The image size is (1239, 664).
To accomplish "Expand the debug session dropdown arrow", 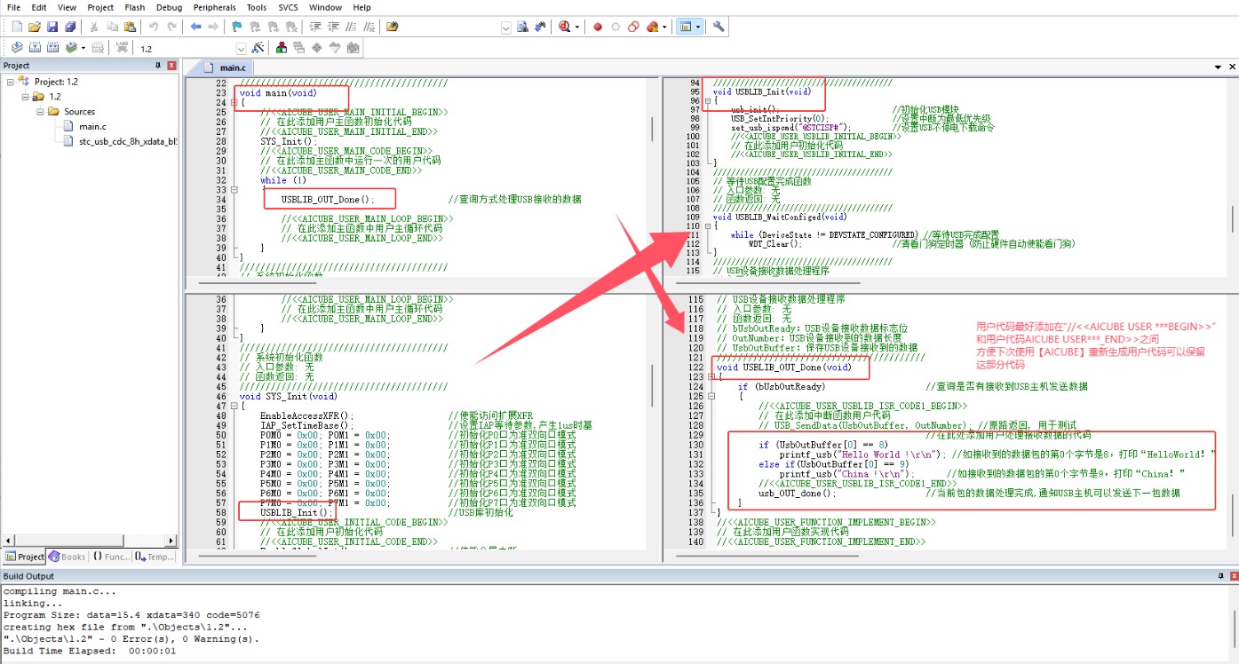I will tap(577, 28).
